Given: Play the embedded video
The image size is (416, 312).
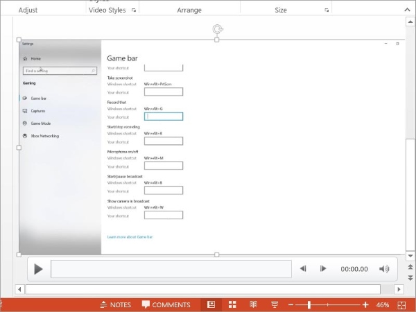Looking at the screenshot, I should coord(39,269).
